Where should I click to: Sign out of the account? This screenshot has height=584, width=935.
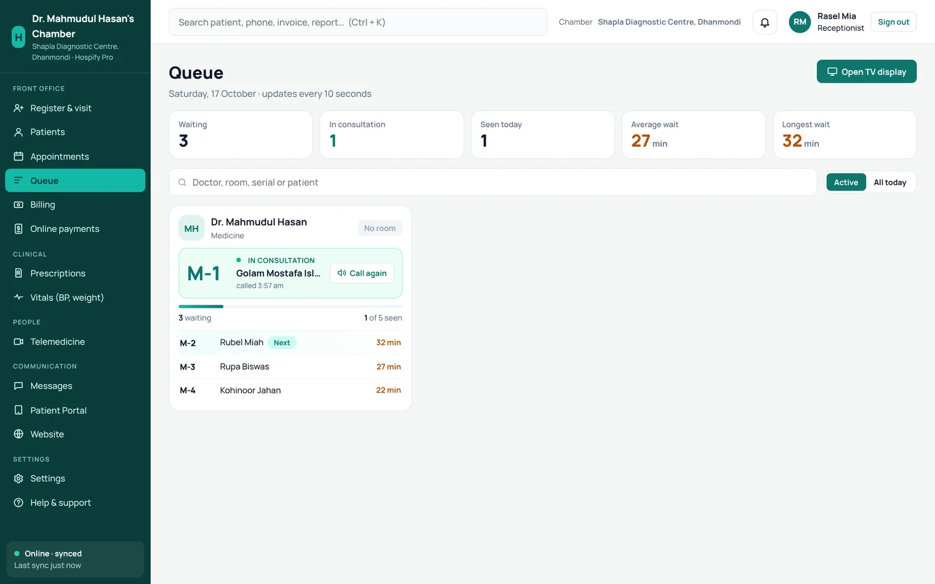coord(894,22)
